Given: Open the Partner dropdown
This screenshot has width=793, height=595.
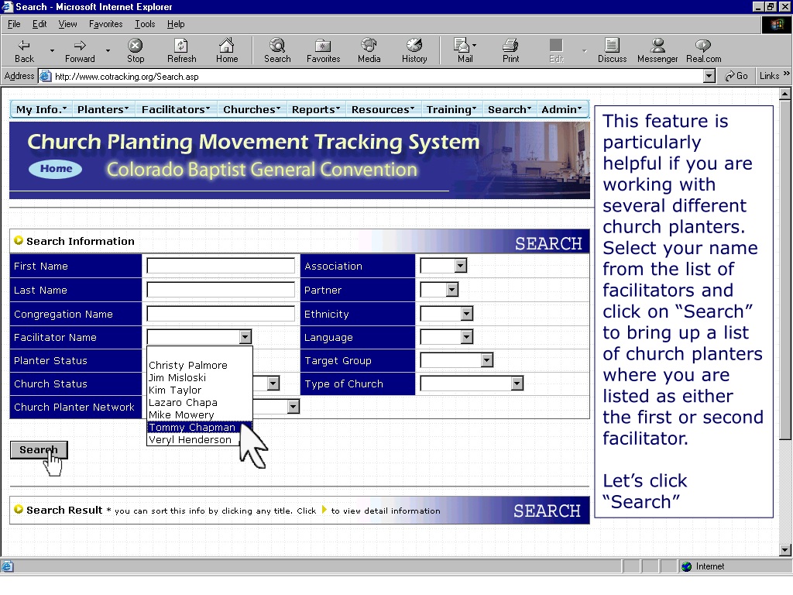Looking at the screenshot, I should click(452, 290).
